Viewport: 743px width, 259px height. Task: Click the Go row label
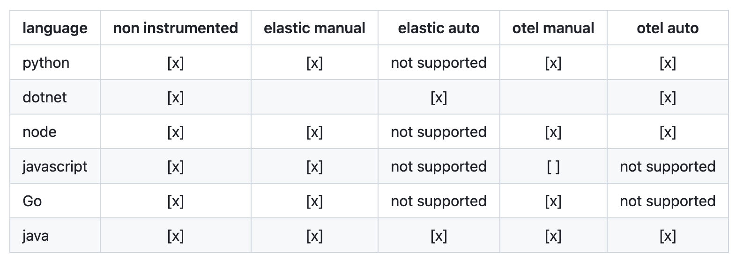pos(32,201)
